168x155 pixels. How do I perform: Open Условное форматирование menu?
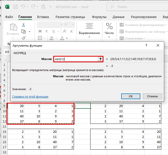143,25
